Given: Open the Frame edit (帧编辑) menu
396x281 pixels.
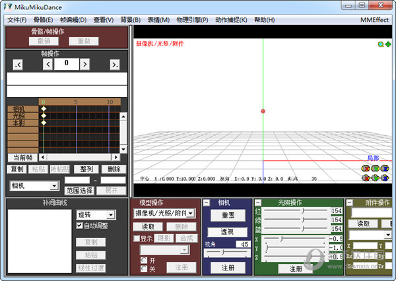Looking at the screenshot, I should [73, 20].
